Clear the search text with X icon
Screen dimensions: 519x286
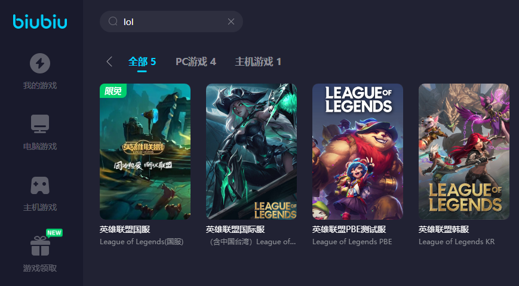(x=231, y=21)
